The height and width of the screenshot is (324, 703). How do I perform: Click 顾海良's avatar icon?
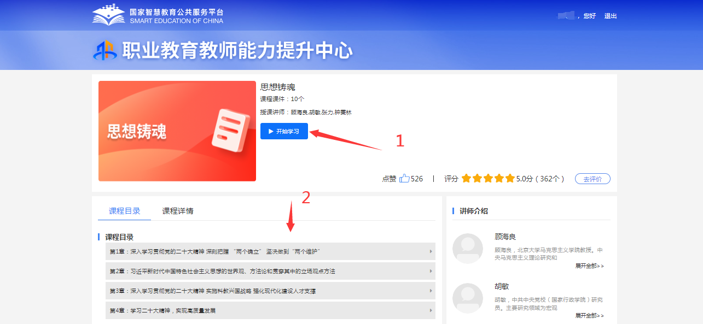(468, 249)
